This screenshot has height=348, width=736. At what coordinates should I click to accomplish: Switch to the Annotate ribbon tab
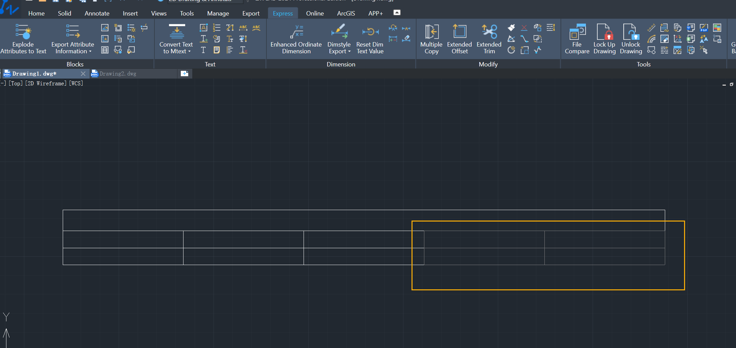click(x=97, y=13)
